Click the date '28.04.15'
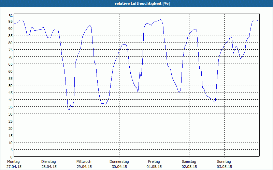273x170 pixels. pyautogui.click(x=49, y=167)
